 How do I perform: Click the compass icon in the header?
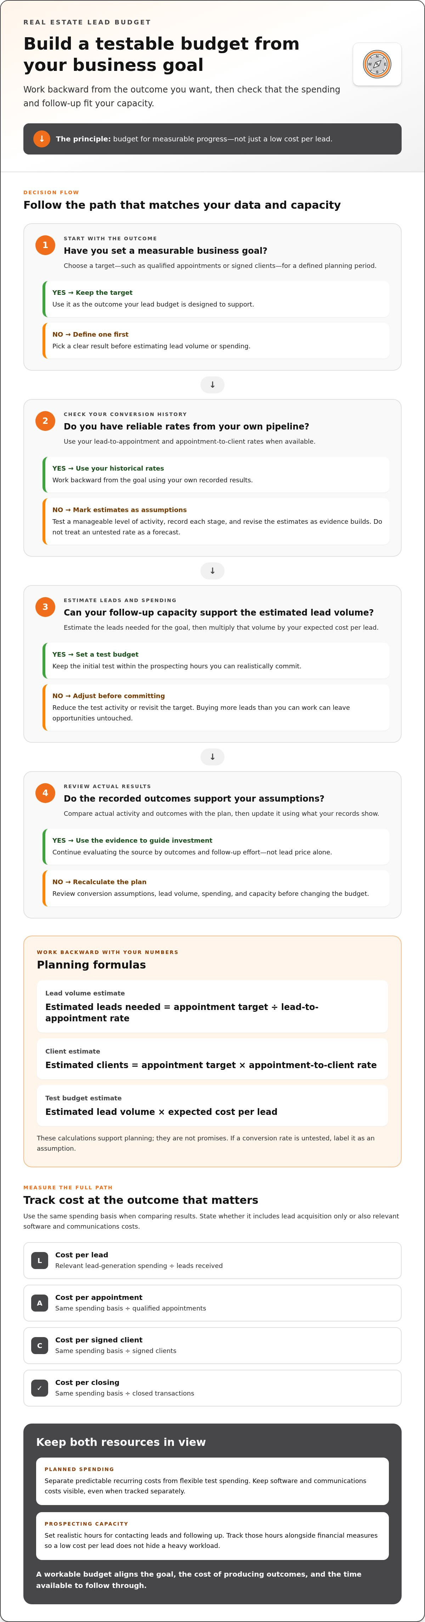pos(377,64)
